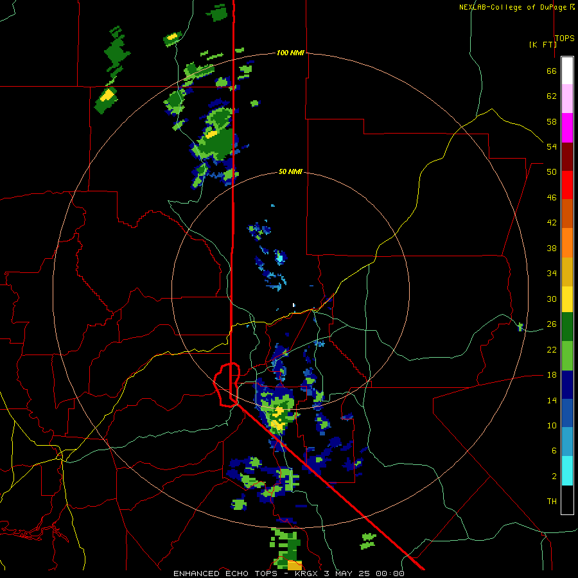The image size is (578, 578).
Task: Click the KRGX radar site identifier
Action: tap(306, 574)
